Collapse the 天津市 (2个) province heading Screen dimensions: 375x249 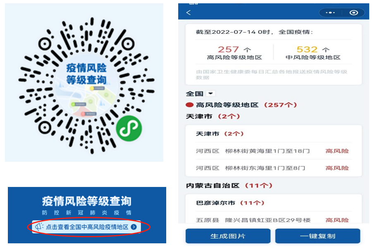tap(213, 117)
